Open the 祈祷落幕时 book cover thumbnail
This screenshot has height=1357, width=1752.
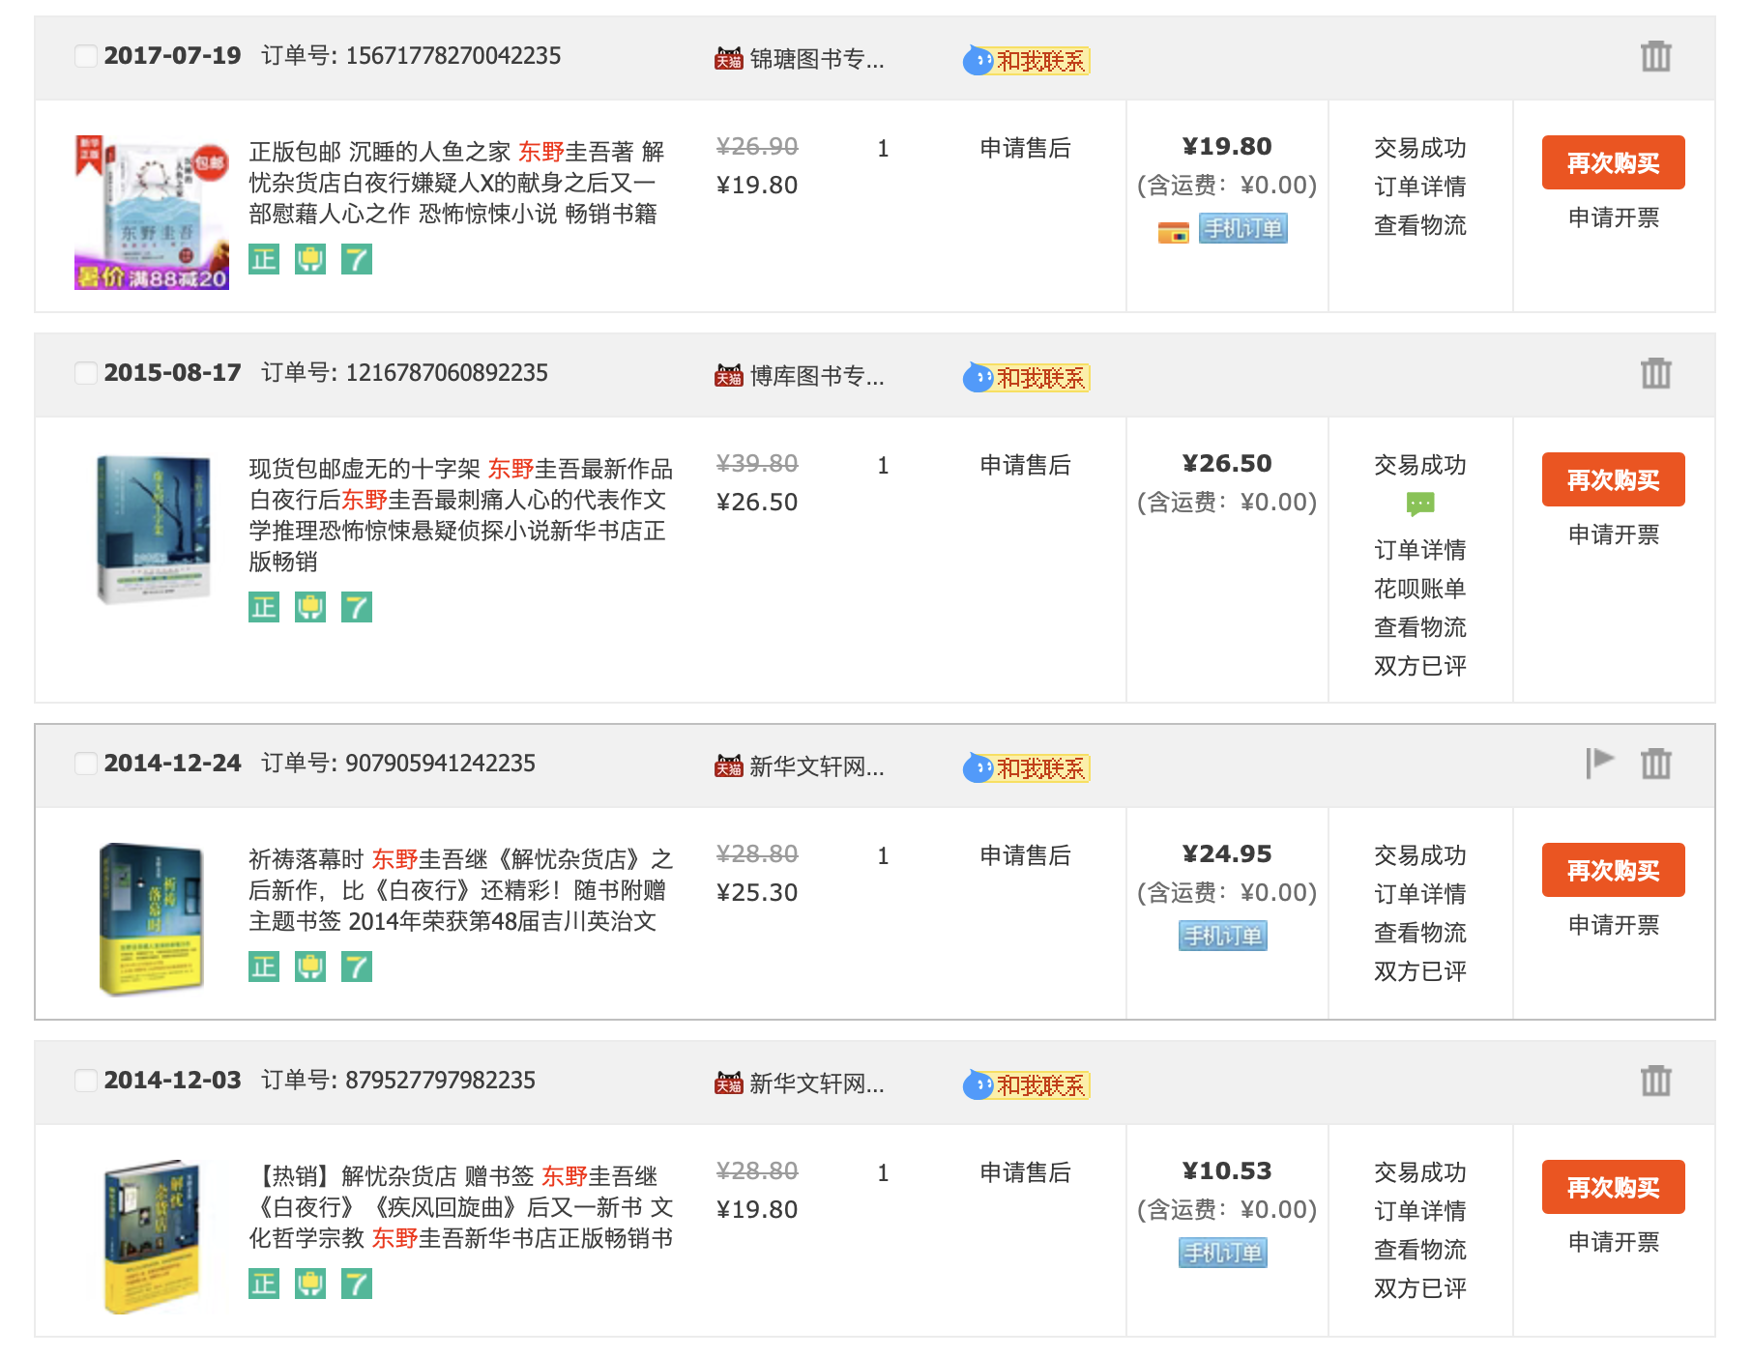point(152,920)
